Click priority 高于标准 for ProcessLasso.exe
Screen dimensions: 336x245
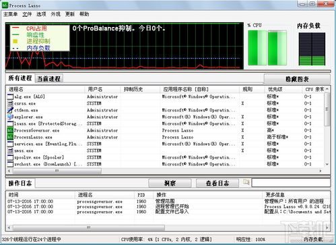point(277,137)
